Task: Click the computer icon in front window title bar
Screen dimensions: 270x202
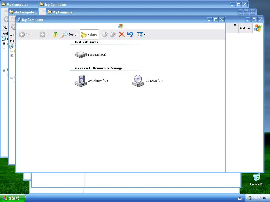Action: point(19,19)
